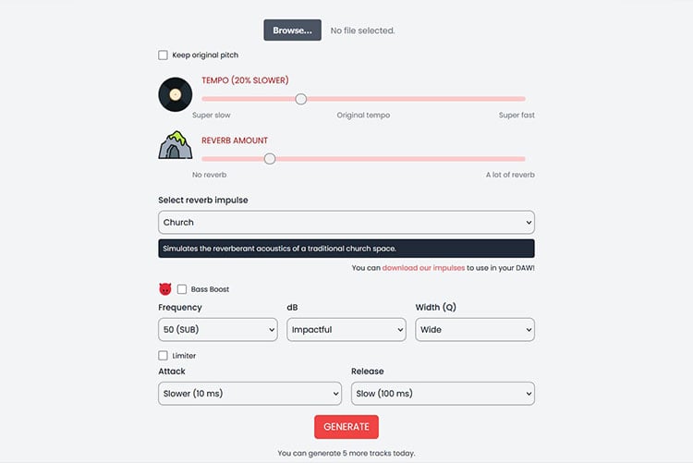Viewport: 693px width, 463px height.
Task: Click the Tempo slider handle
Action: (300, 99)
